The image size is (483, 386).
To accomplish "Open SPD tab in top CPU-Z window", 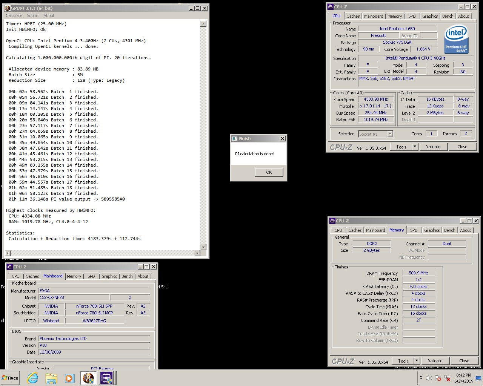I will 412,16.
